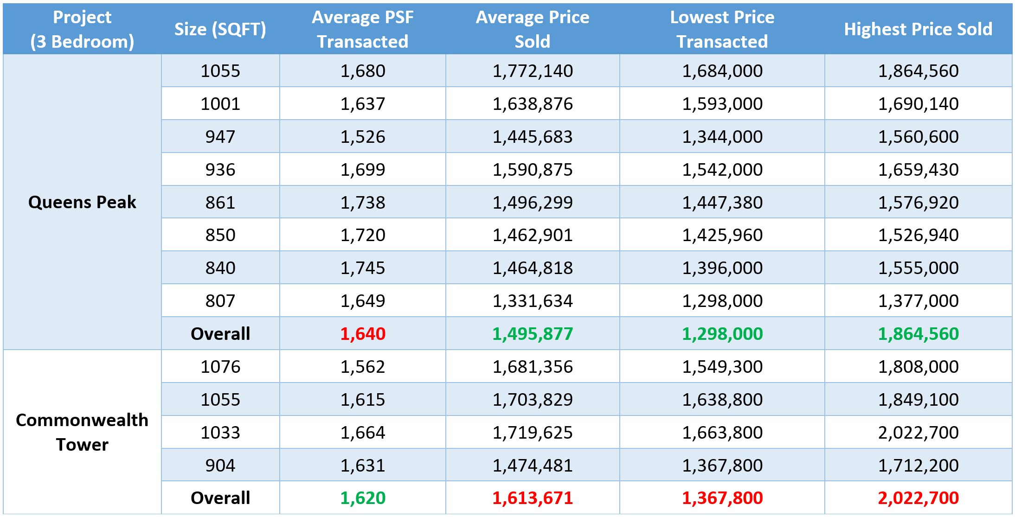Select average PSF value 1,664
This screenshot has height=517, width=1015.
pyautogui.click(x=363, y=432)
